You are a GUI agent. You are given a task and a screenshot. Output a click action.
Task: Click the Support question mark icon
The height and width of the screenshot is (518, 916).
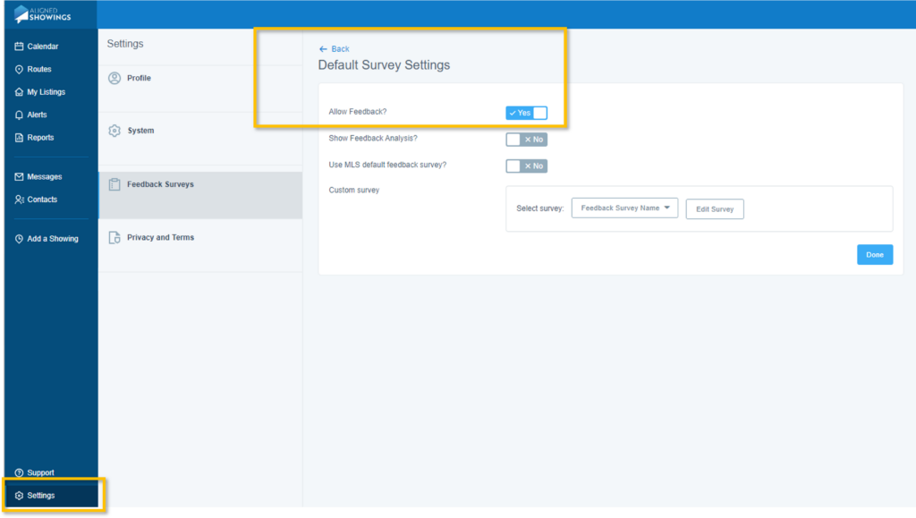pyautogui.click(x=20, y=472)
